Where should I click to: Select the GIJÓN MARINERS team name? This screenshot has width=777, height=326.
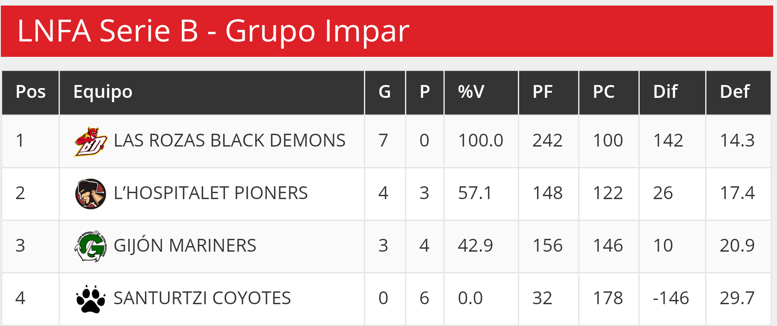[185, 246]
